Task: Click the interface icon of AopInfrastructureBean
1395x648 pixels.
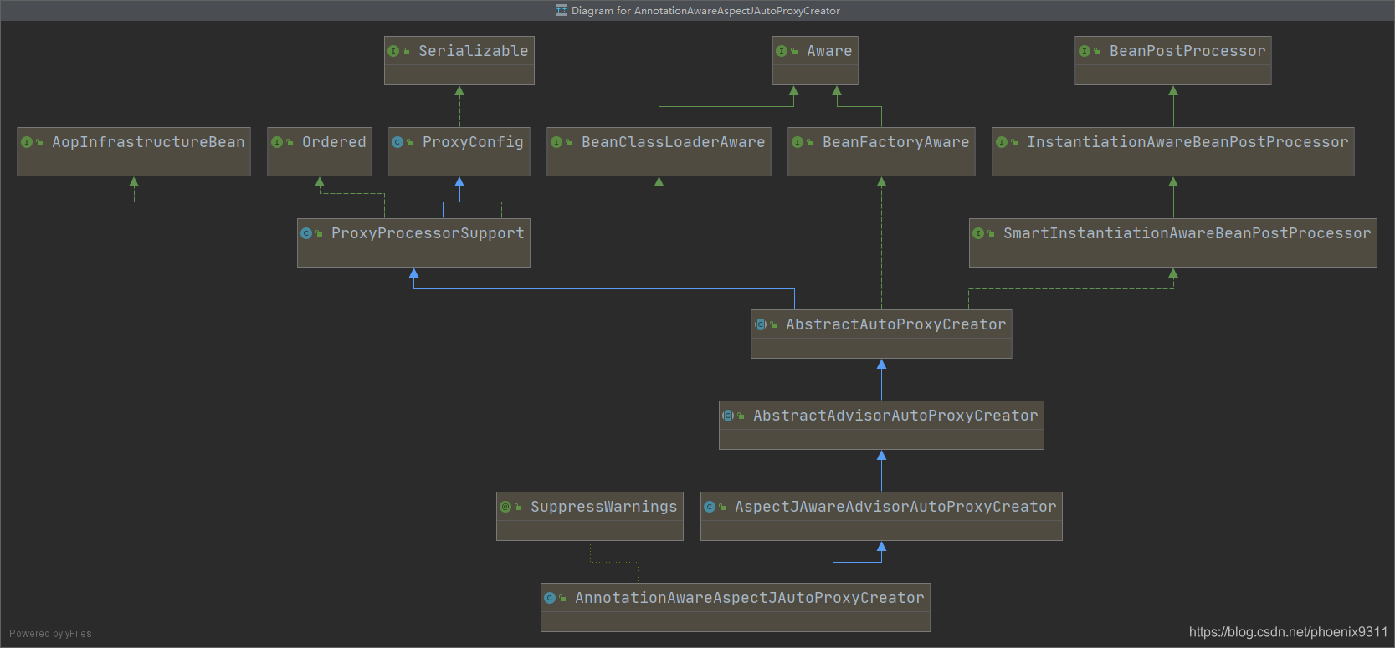Action: (27, 142)
